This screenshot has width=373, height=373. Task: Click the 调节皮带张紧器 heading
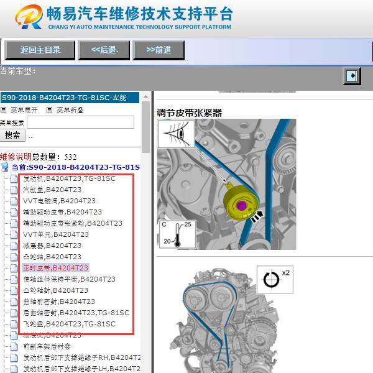coord(190,113)
